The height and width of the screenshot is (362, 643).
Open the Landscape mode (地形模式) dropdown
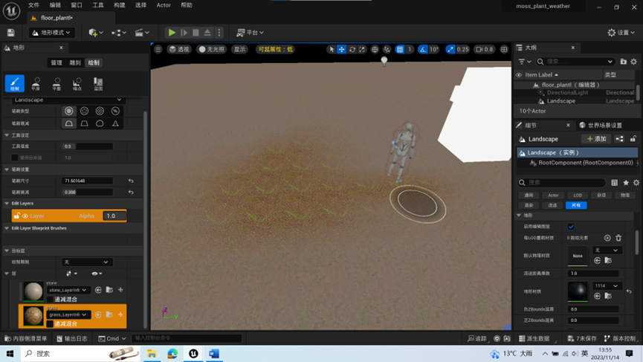(52, 33)
